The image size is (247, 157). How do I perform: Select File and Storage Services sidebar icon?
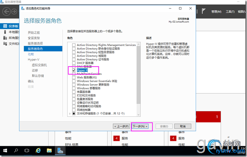[5, 44]
